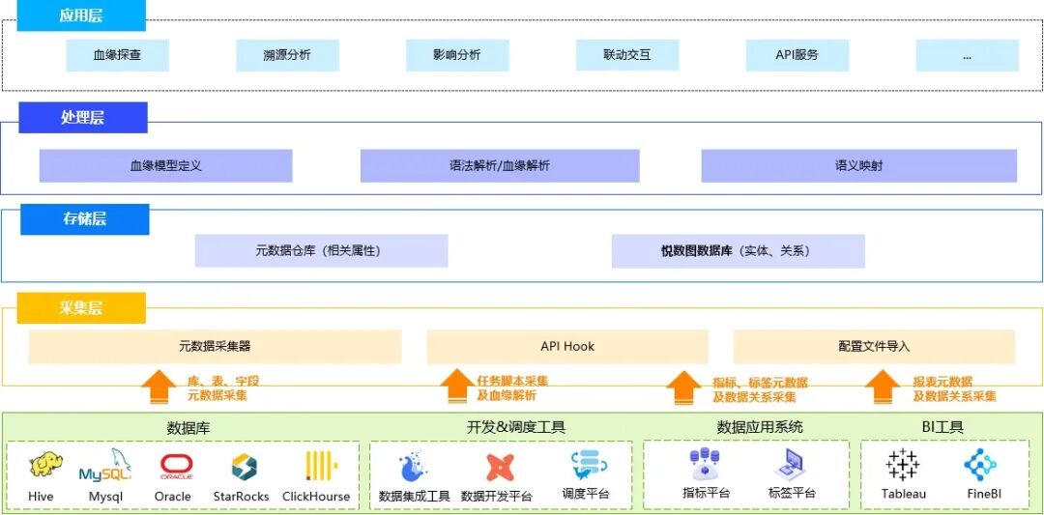This screenshot has height=515, width=1044.
Task: Click the 数据集成工具 icon
Action: pyautogui.click(x=414, y=466)
